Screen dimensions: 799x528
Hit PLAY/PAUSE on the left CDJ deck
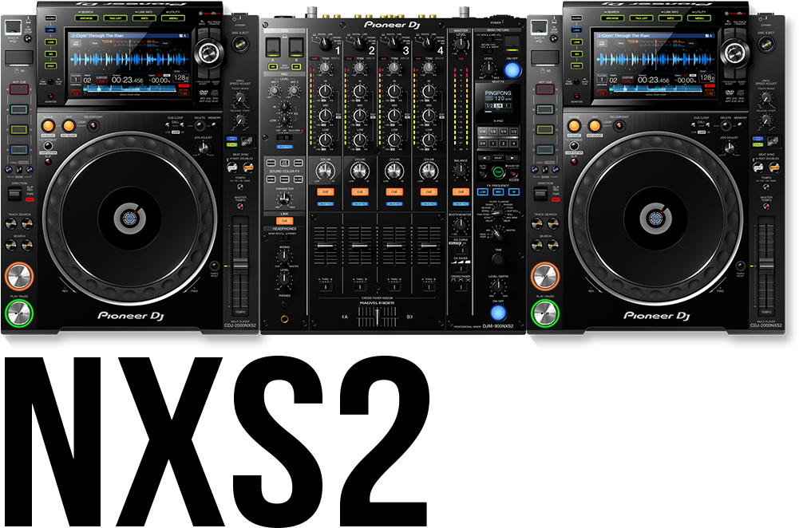pos(19,313)
